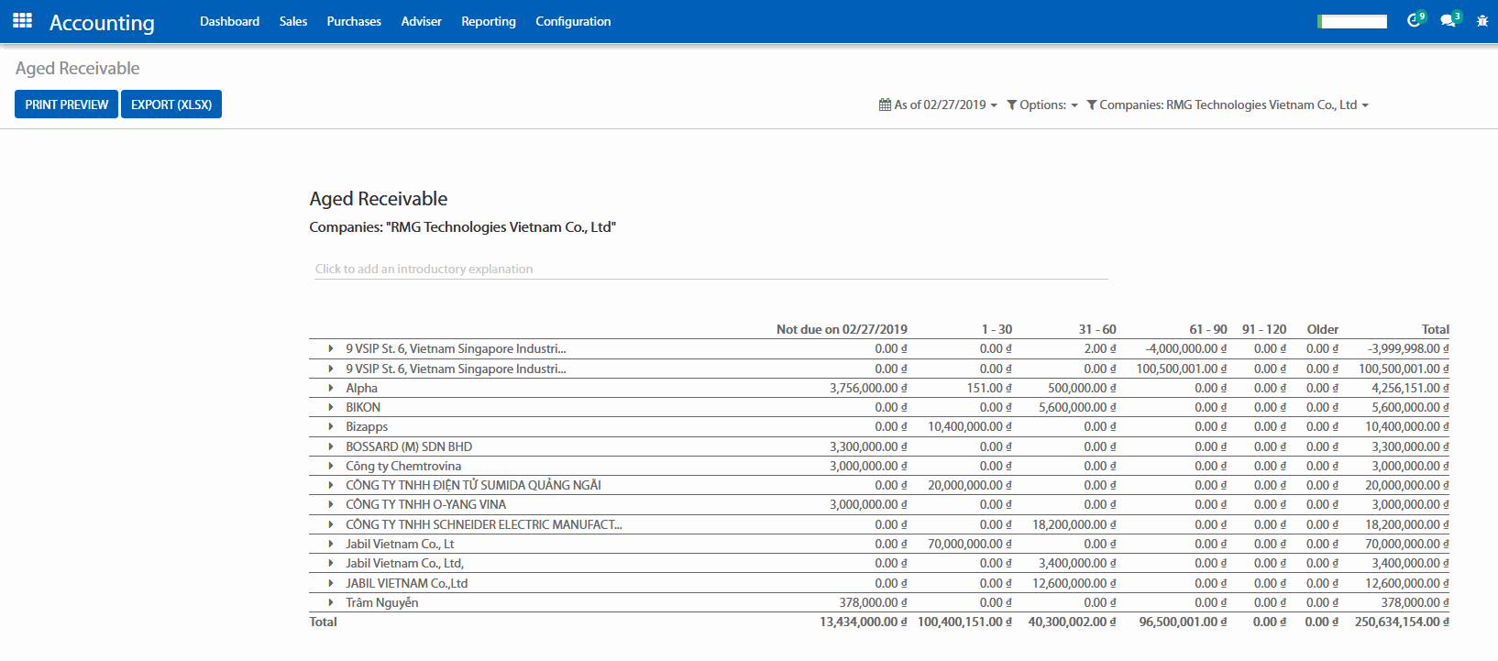This screenshot has height=661, width=1498.
Task: Click the Options filter funnel icon
Action: click(x=1012, y=105)
